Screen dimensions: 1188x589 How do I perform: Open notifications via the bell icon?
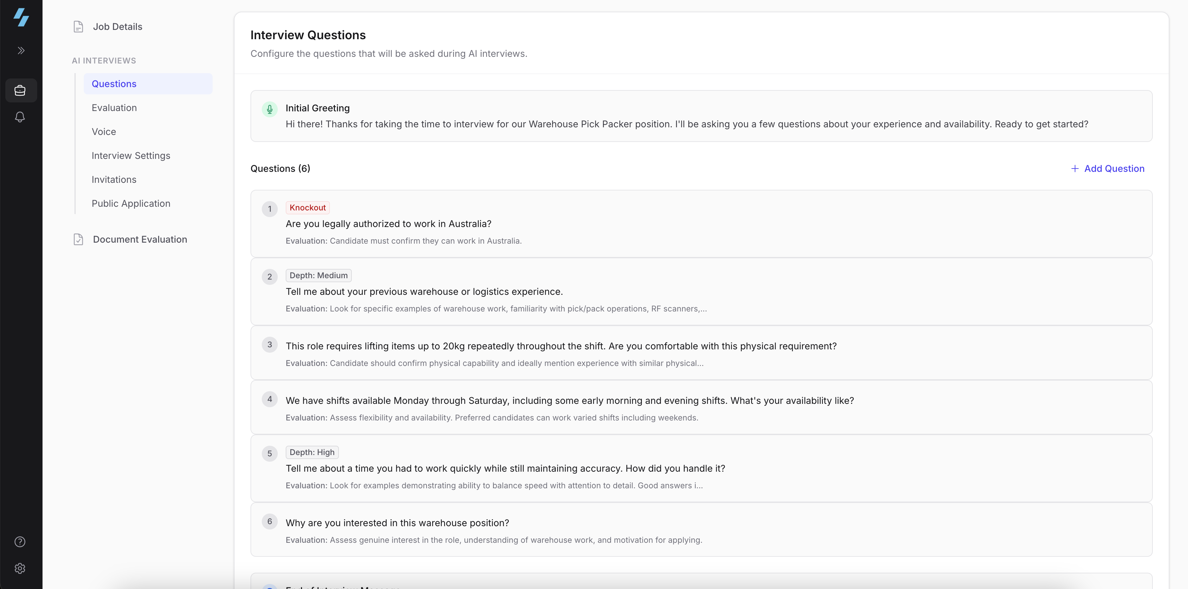(x=20, y=117)
